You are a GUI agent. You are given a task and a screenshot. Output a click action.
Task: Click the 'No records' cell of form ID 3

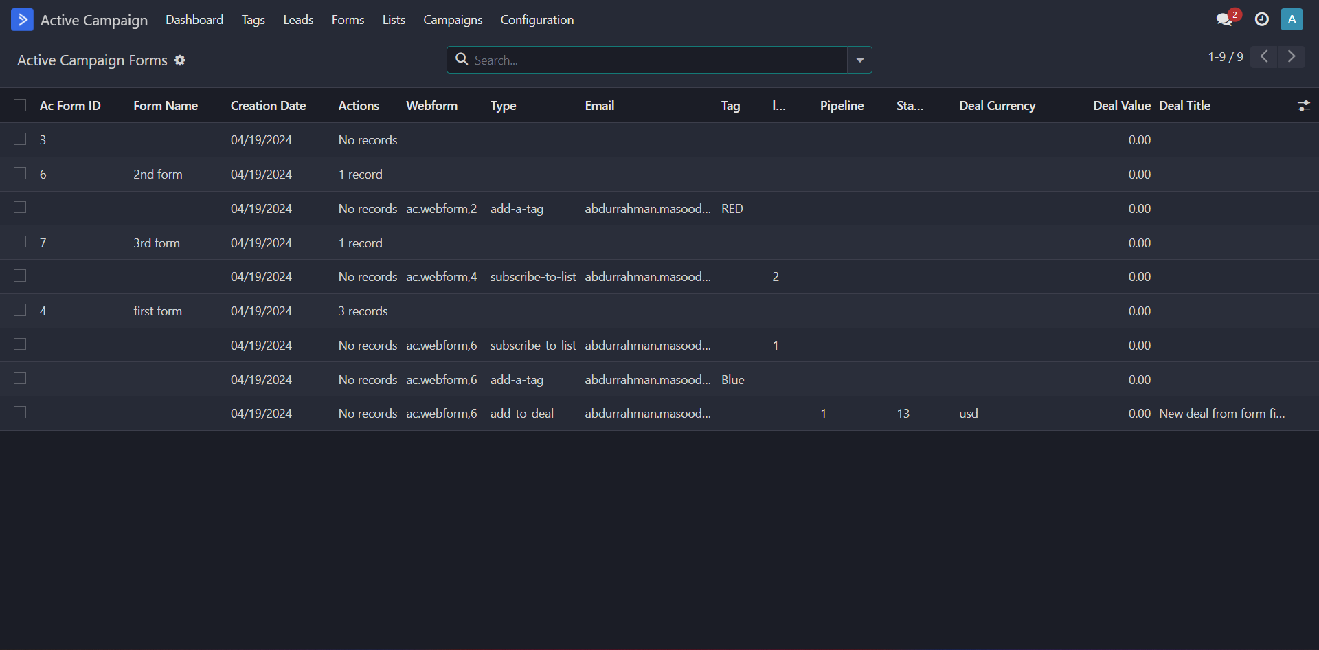click(368, 140)
